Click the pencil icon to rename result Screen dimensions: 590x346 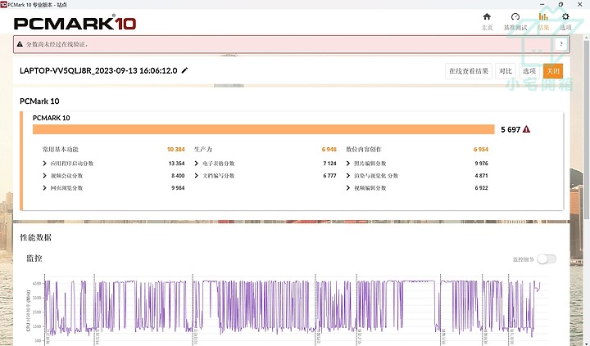coord(184,70)
